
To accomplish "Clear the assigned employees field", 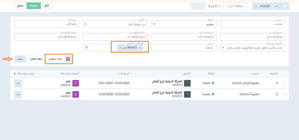I will (x=86, y=47).
